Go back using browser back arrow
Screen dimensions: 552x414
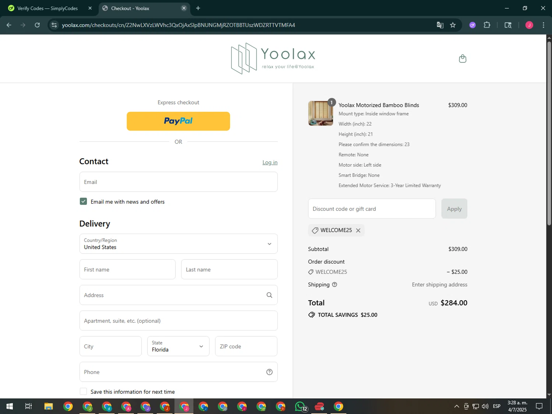[9, 25]
